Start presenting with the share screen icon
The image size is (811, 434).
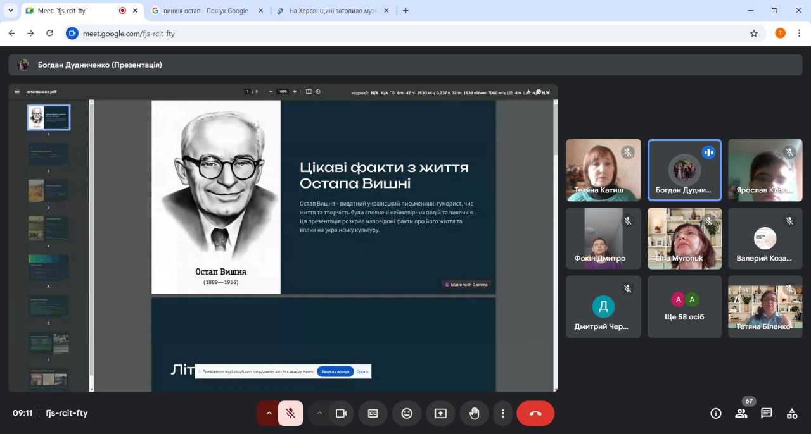click(440, 413)
